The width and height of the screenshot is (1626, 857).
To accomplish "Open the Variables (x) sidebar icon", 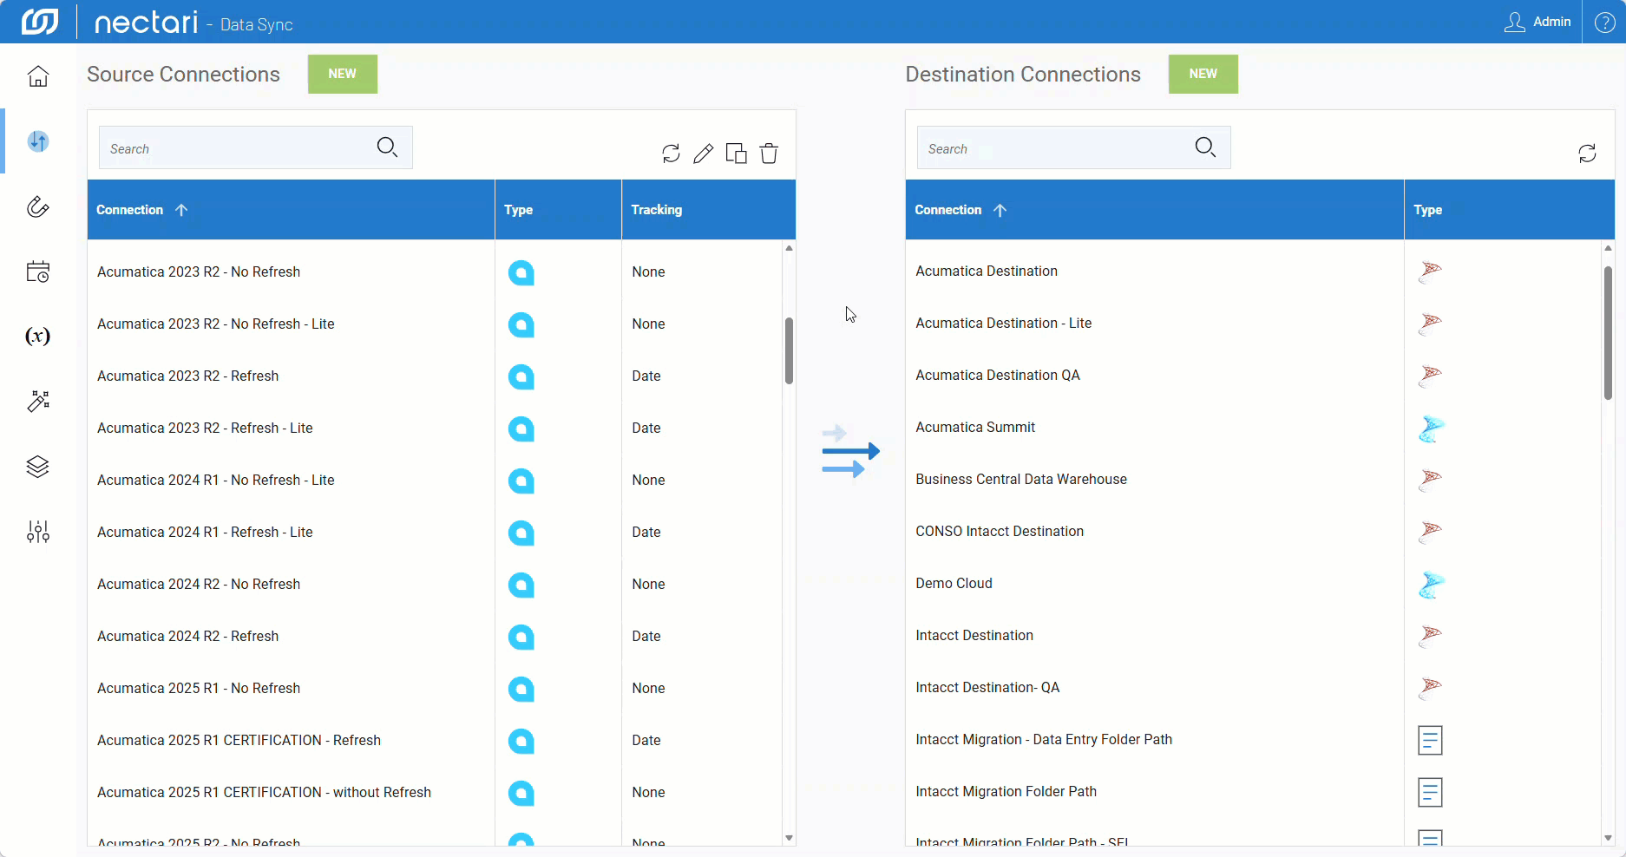I will [x=38, y=337].
